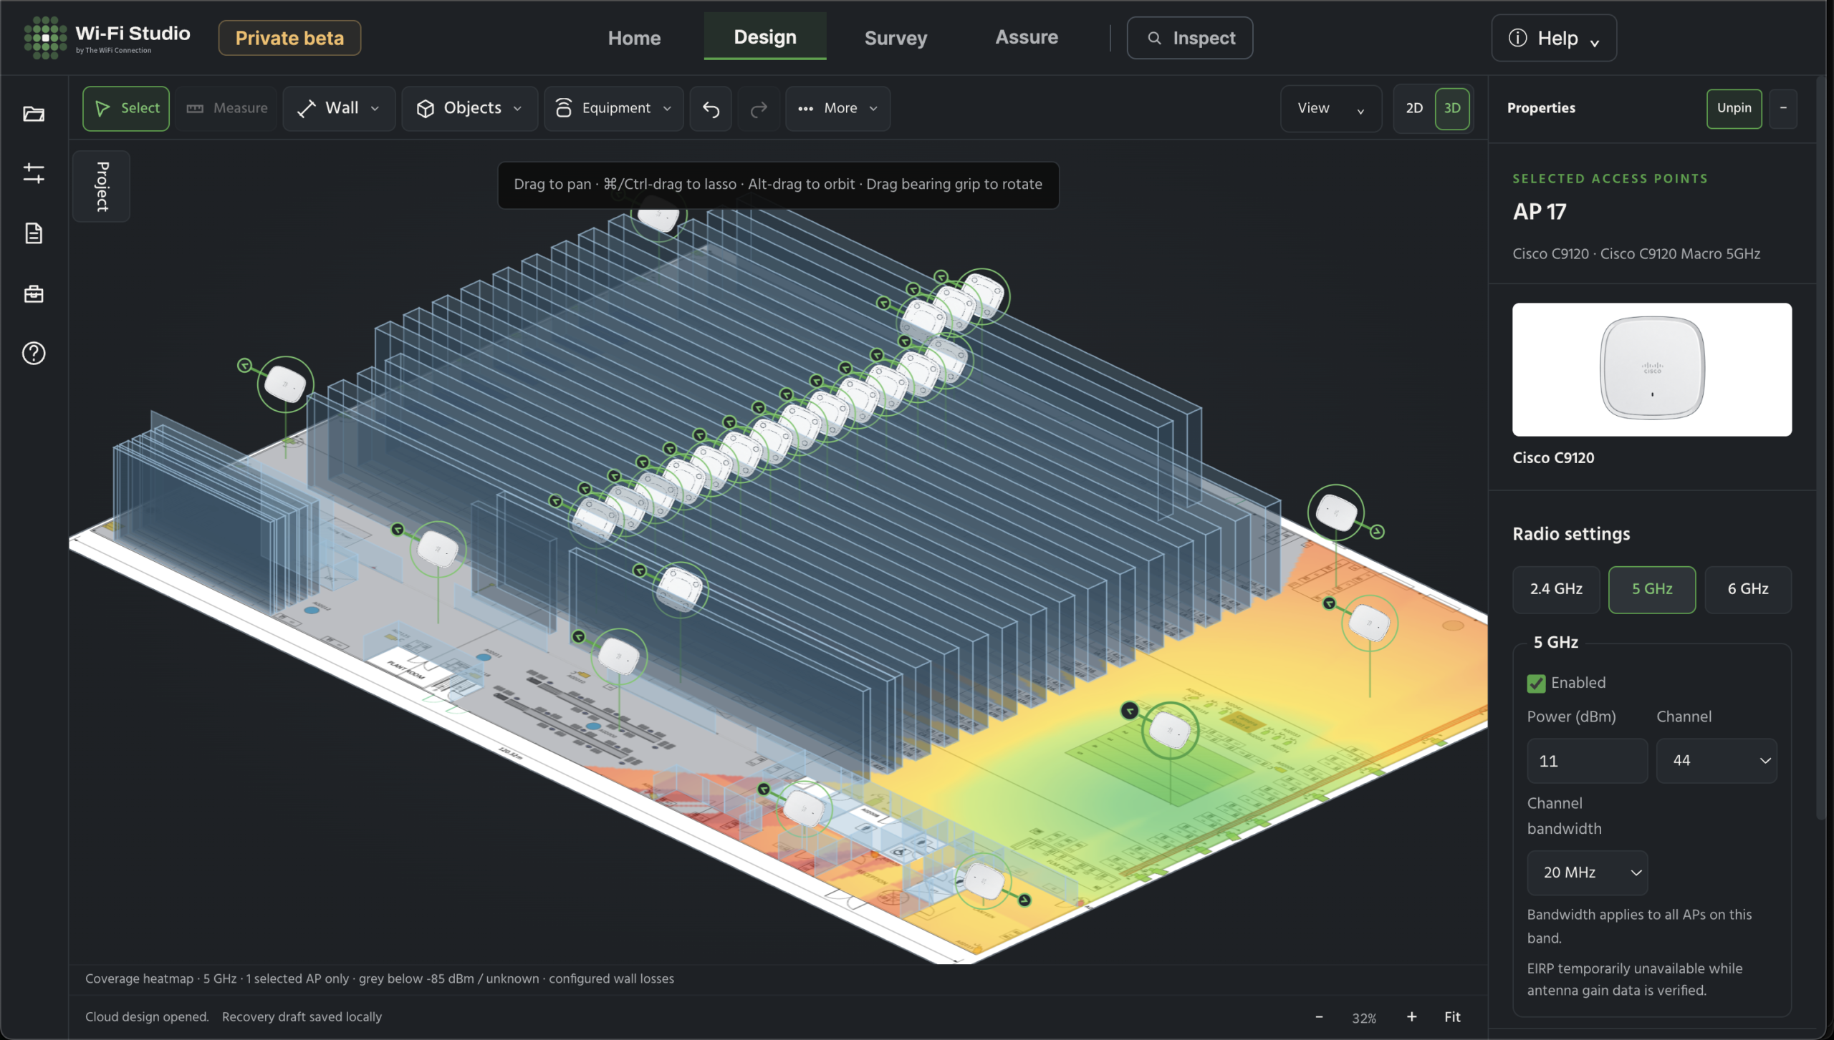Open the 20 MHz bandwidth dropdown
Image resolution: width=1834 pixels, height=1040 pixels.
coord(1588,873)
